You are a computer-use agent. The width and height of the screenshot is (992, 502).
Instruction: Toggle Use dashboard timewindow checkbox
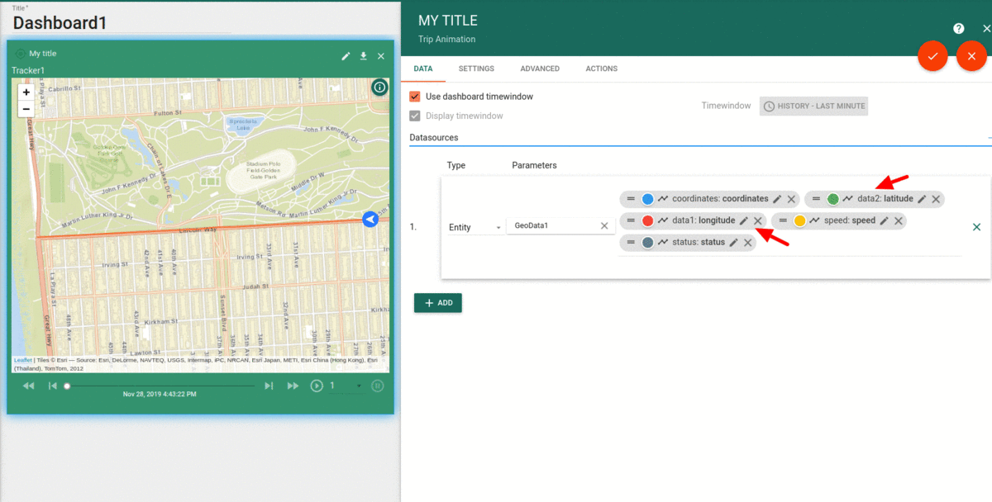click(x=415, y=97)
